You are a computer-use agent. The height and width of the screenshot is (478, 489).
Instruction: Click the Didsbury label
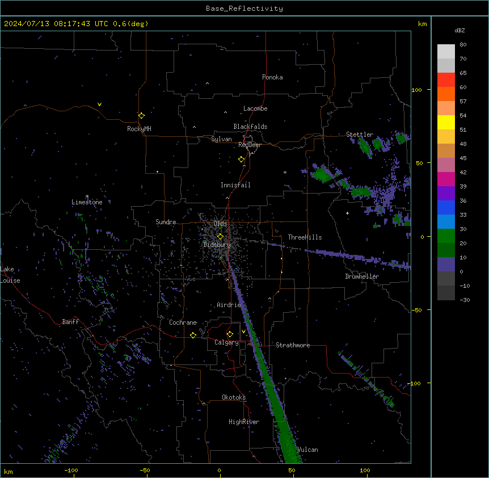(x=217, y=245)
